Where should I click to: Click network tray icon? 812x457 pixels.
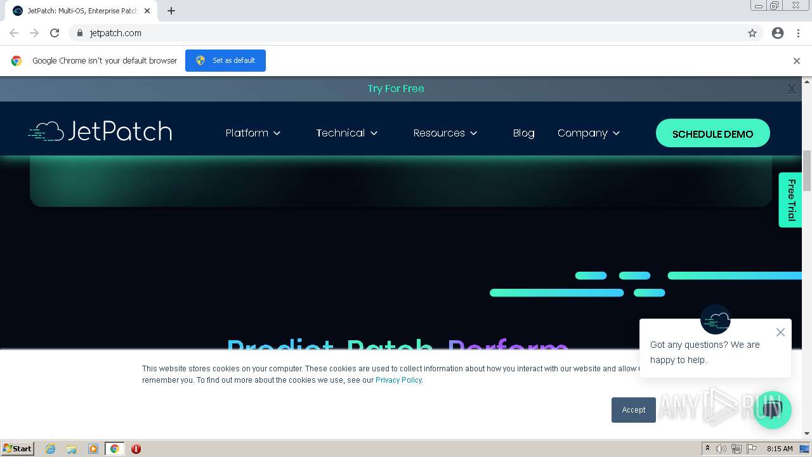pos(737,449)
